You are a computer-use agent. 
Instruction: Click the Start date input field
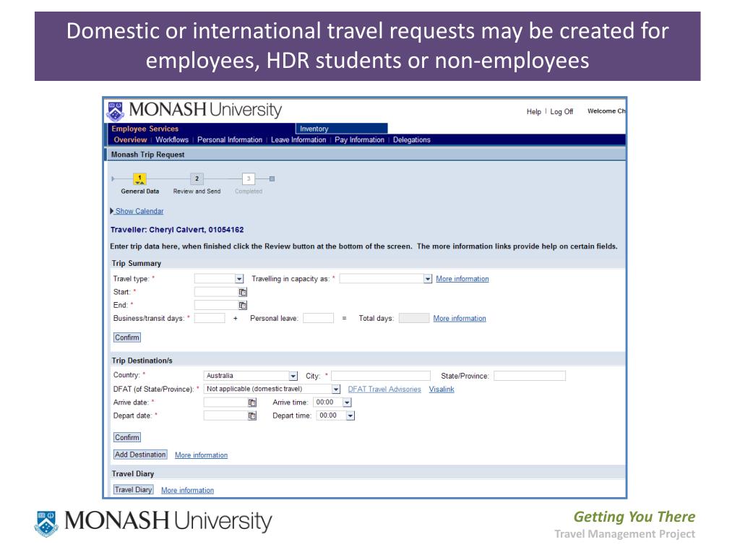click(x=217, y=292)
